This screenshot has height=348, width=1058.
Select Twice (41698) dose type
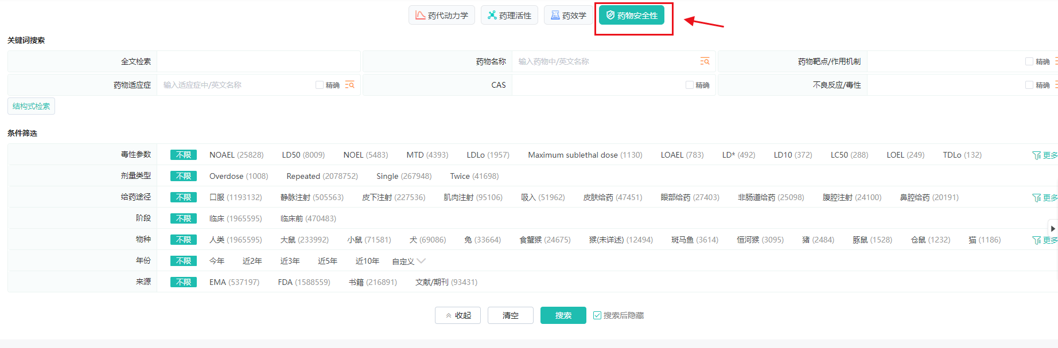tap(474, 176)
